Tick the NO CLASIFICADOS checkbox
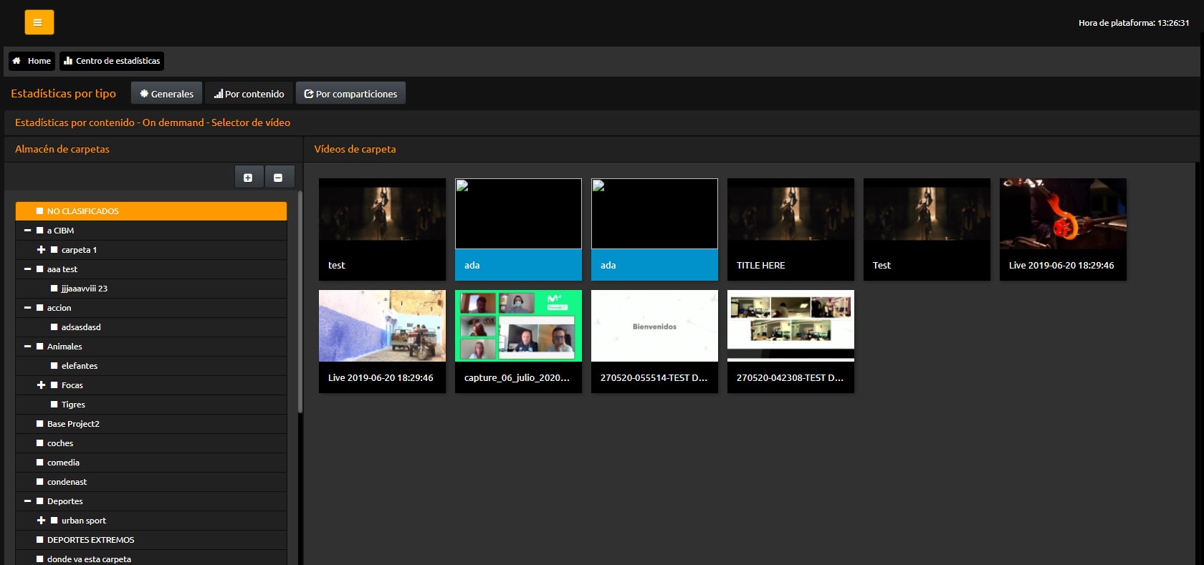1204x565 pixels. [x=40, y=211]
